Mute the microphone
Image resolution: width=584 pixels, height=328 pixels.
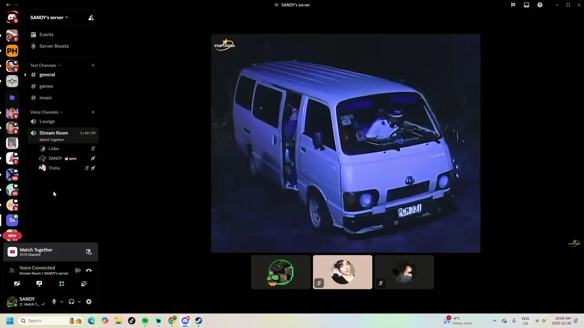[54, 302]
